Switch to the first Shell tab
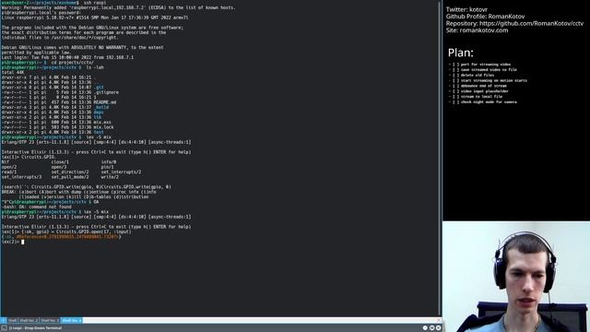590x332 pixels. pos(12,320)
